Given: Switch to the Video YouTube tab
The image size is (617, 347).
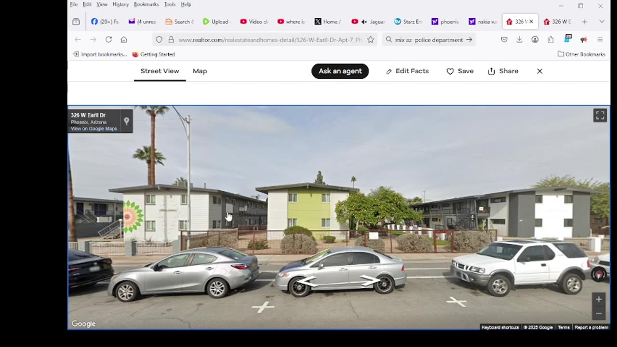Looking at the screenshot, I should coord(254,22).
